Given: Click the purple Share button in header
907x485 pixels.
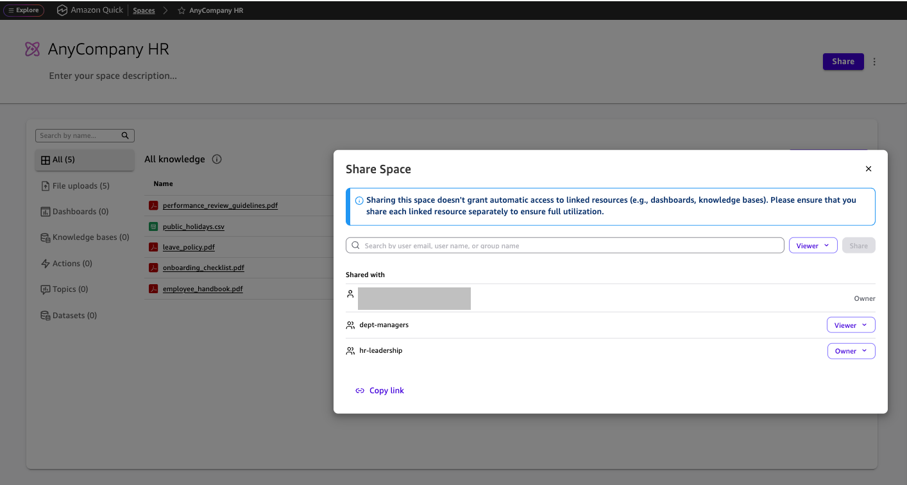Looking at the screenshot, I should pos(843,62).
